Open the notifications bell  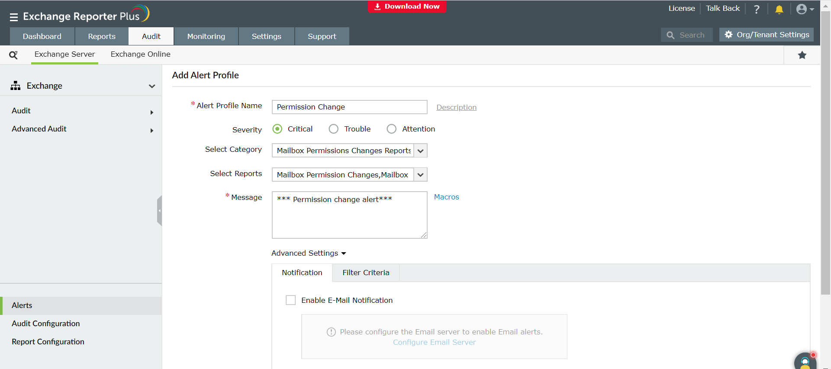pyautogui.click(x=779, y=9)
